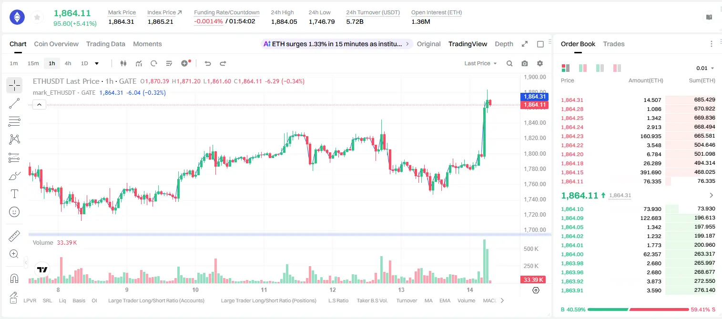
Task: Open the Last Price dropdown
Action: (480, 63)
